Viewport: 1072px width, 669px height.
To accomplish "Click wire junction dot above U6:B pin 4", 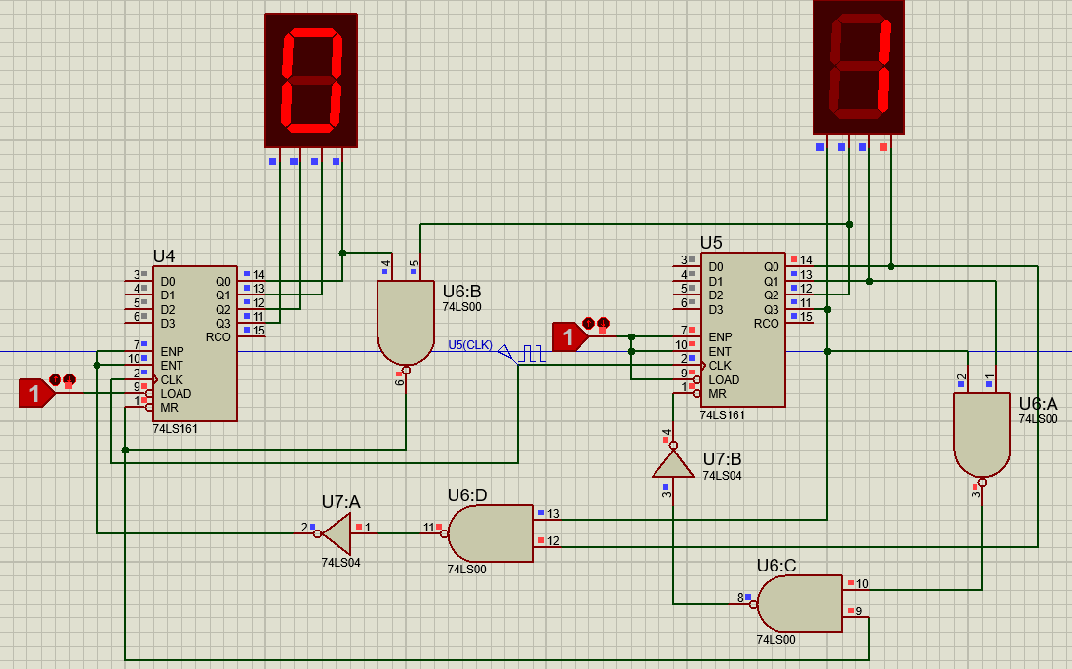I will (x=342, y=253).
